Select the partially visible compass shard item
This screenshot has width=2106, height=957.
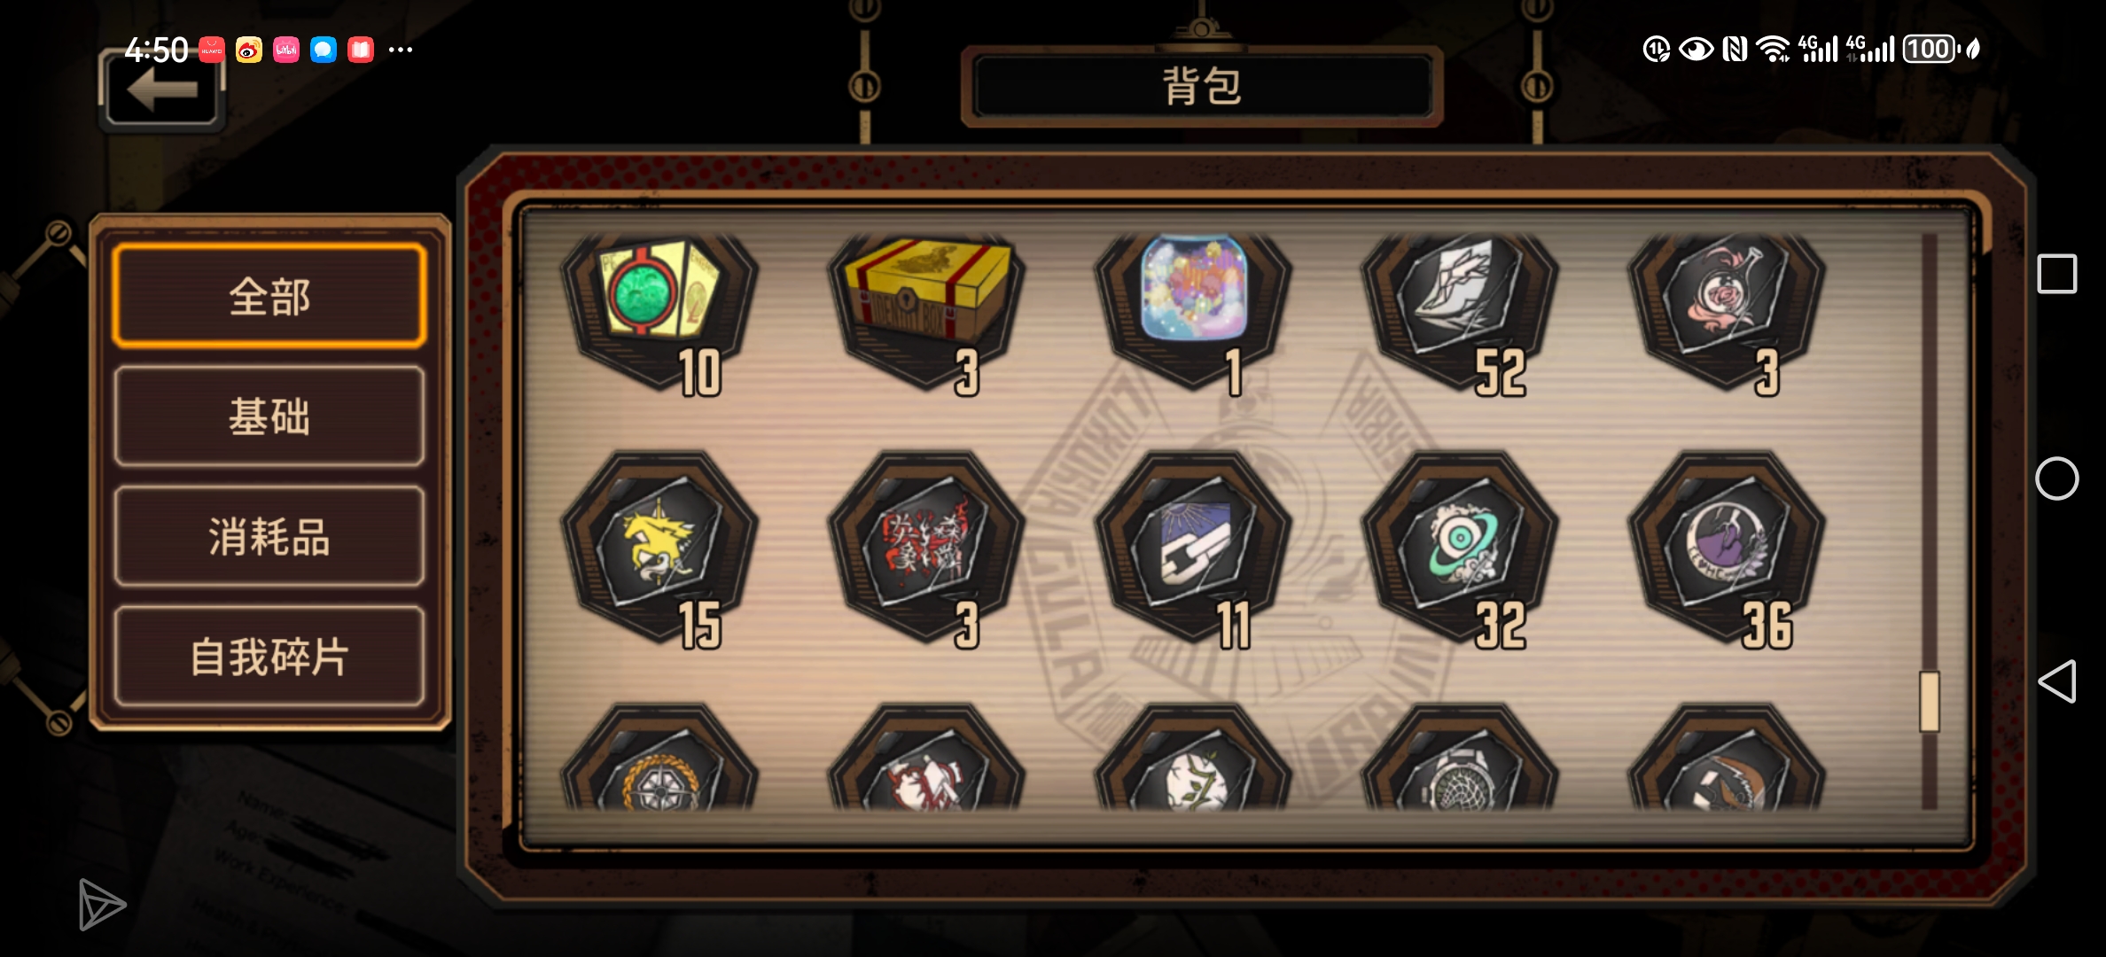660,757
